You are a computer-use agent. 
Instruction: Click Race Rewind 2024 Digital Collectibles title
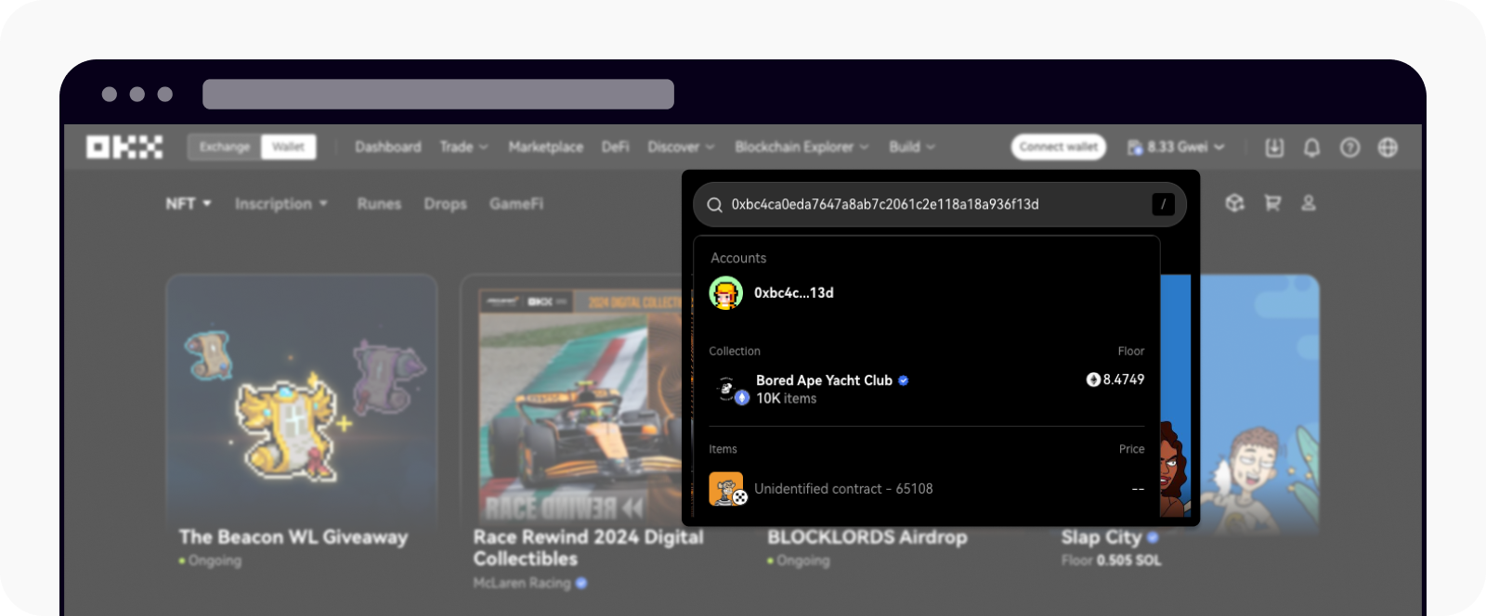pos(589,547)
